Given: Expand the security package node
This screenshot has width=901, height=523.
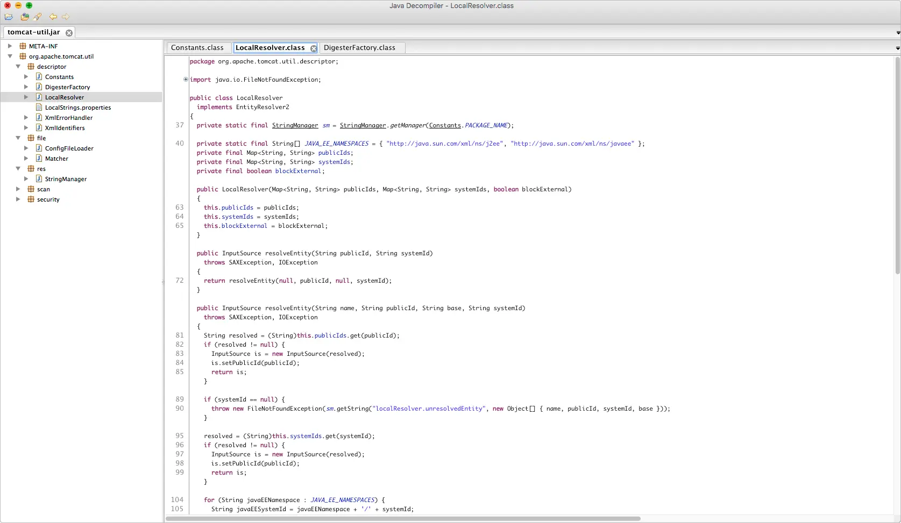Looking at the screenshot, I should click(18, 199).
